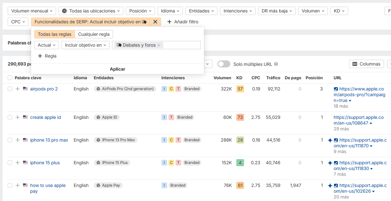Image resolution: width=391 pixels, height=201 pixels.
Task: Click the KD 4 badge for iphone 15 plus
Action: pos(240,163)
